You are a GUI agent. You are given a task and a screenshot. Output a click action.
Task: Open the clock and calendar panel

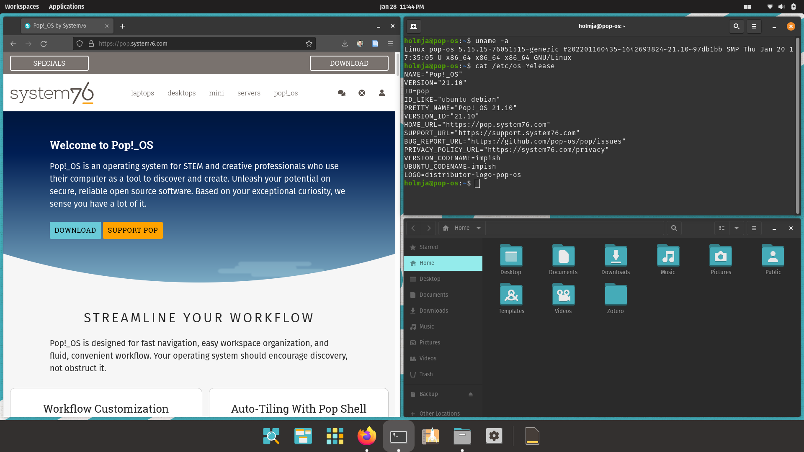(402, 7)
